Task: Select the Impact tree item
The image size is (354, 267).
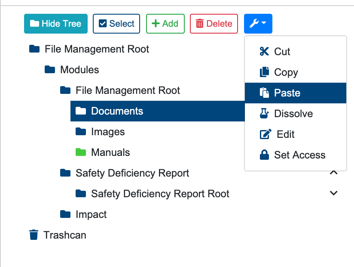Action: 91,214
